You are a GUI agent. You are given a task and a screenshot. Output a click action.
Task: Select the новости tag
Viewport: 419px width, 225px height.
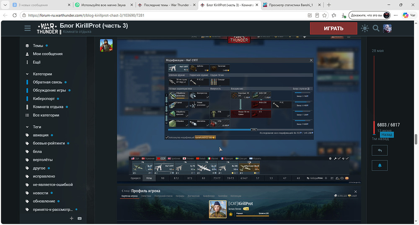tap(40, 193)
